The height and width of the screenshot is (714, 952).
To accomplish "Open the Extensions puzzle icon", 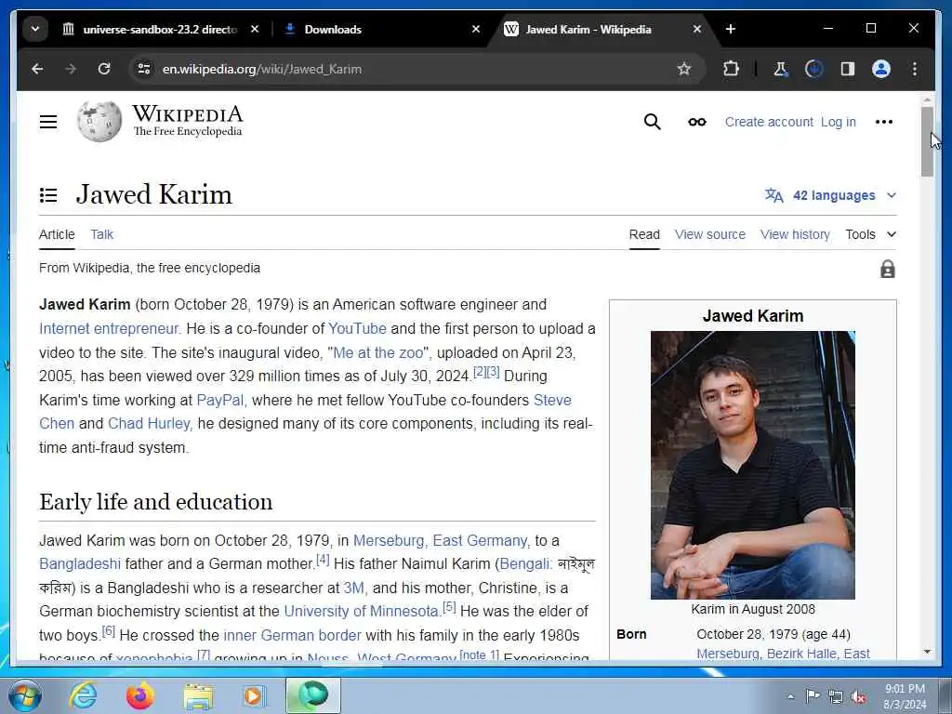I will (731, 69).
